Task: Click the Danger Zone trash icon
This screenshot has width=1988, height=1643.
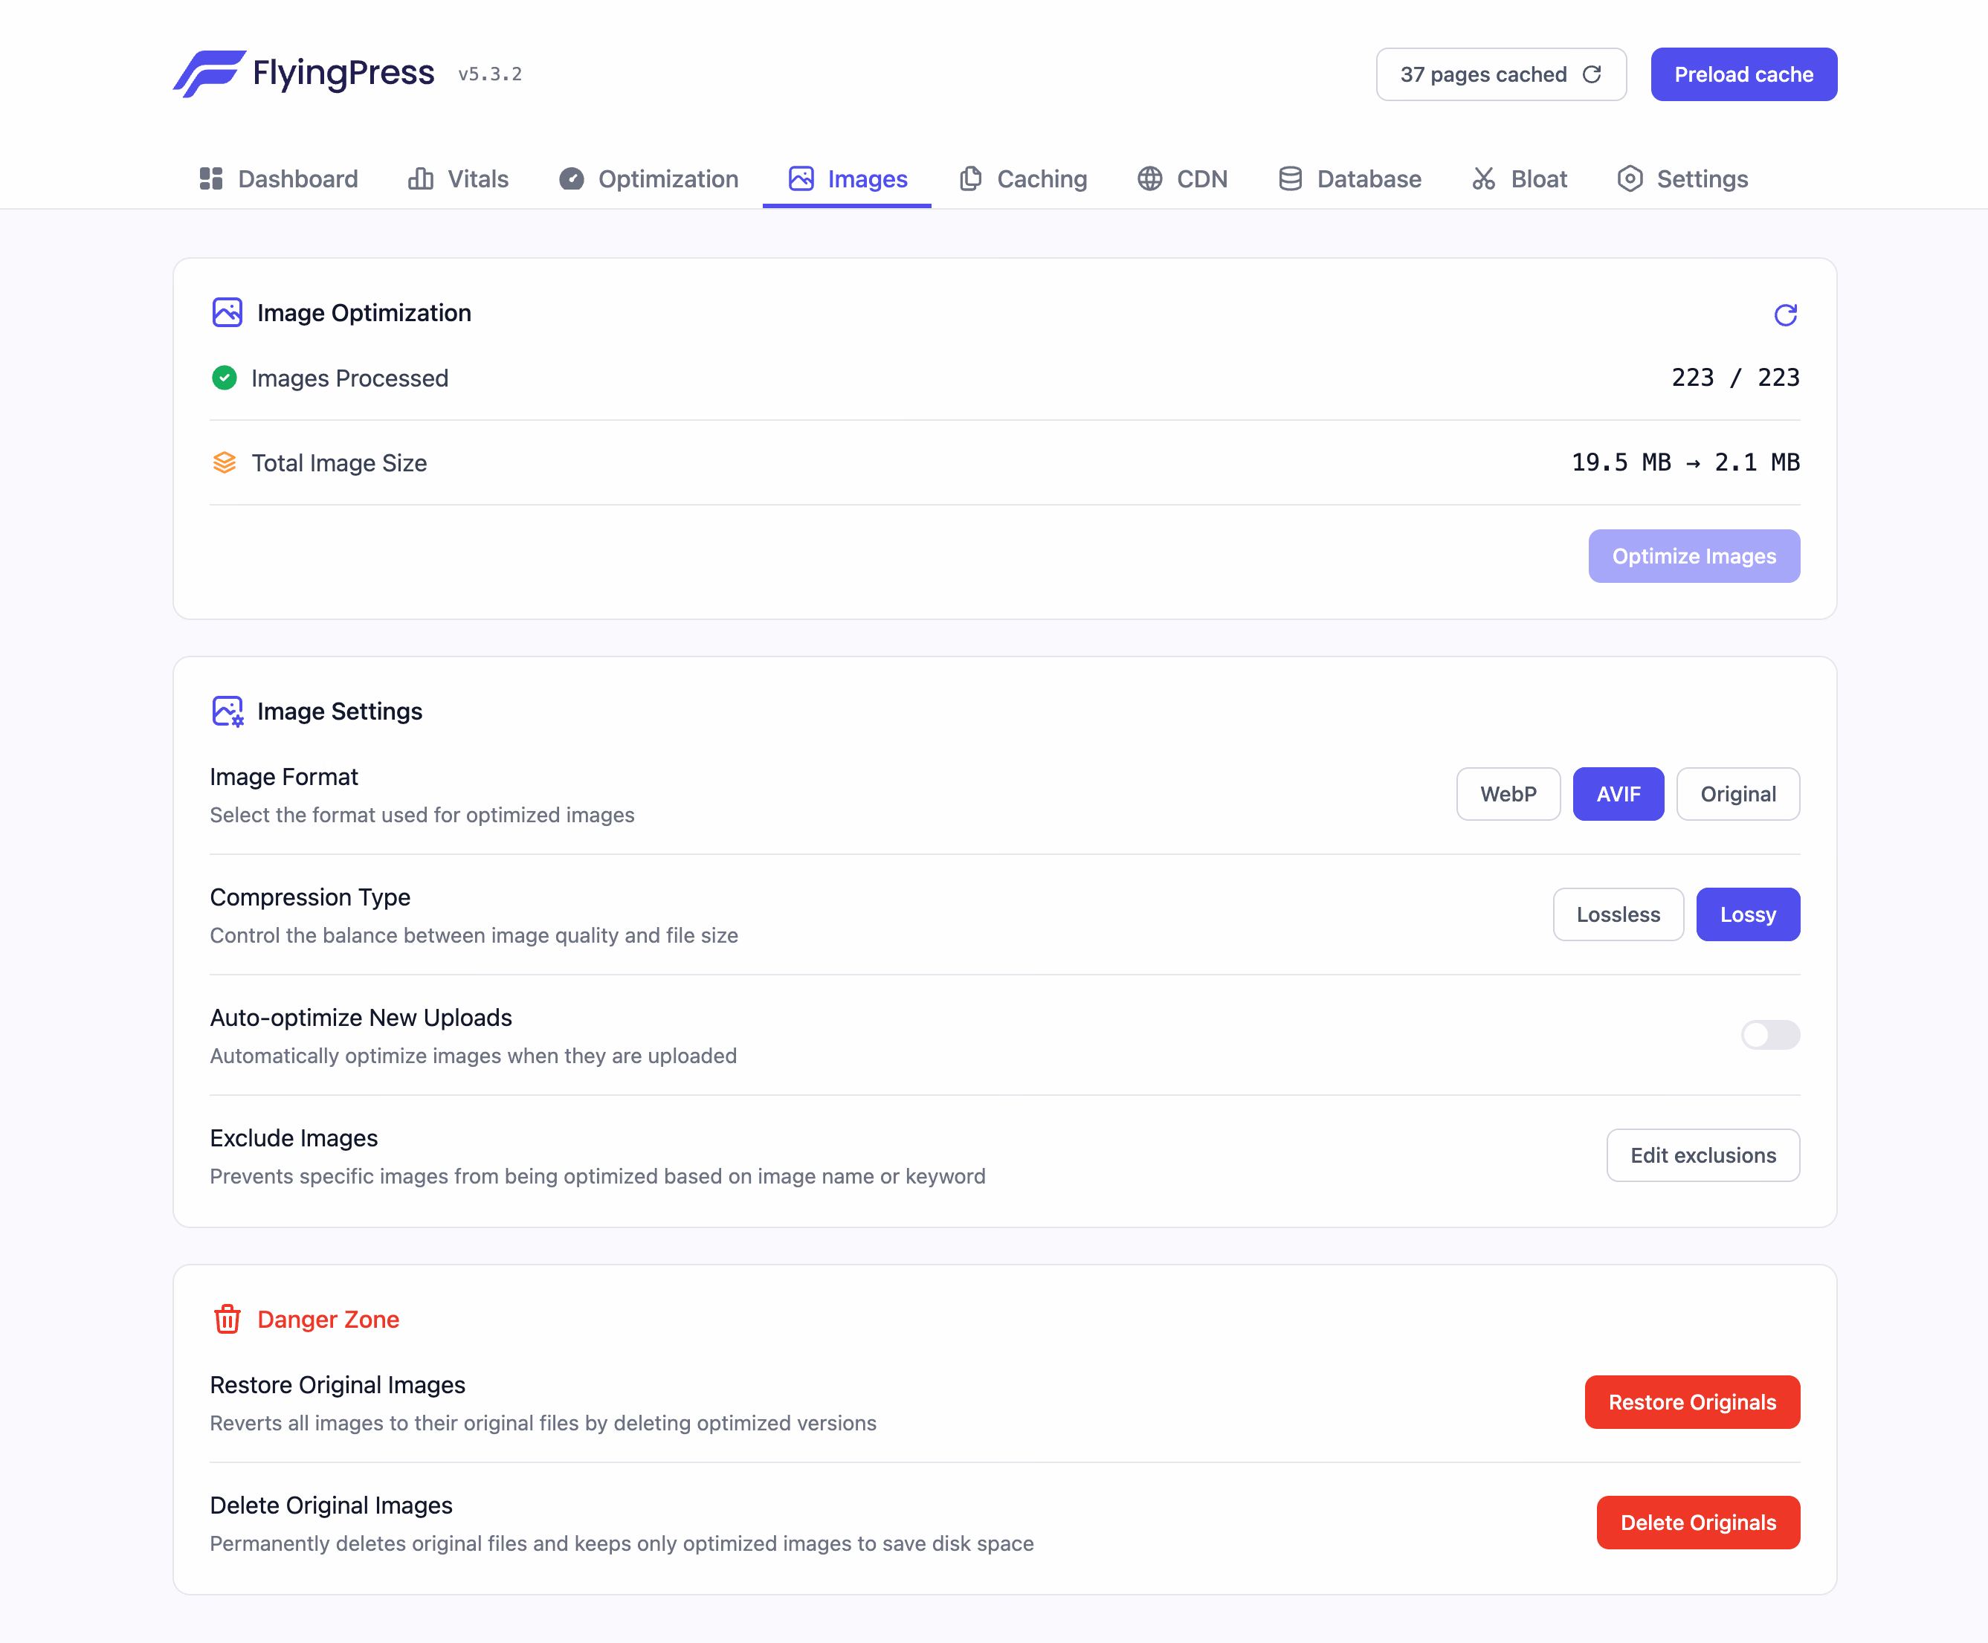Action: click(x=227, y=1320)
